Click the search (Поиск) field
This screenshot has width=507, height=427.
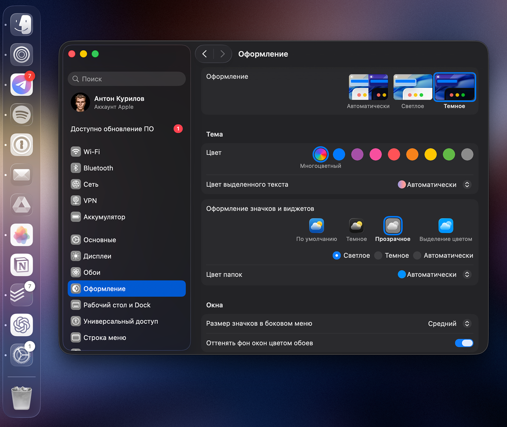[127, 79]
